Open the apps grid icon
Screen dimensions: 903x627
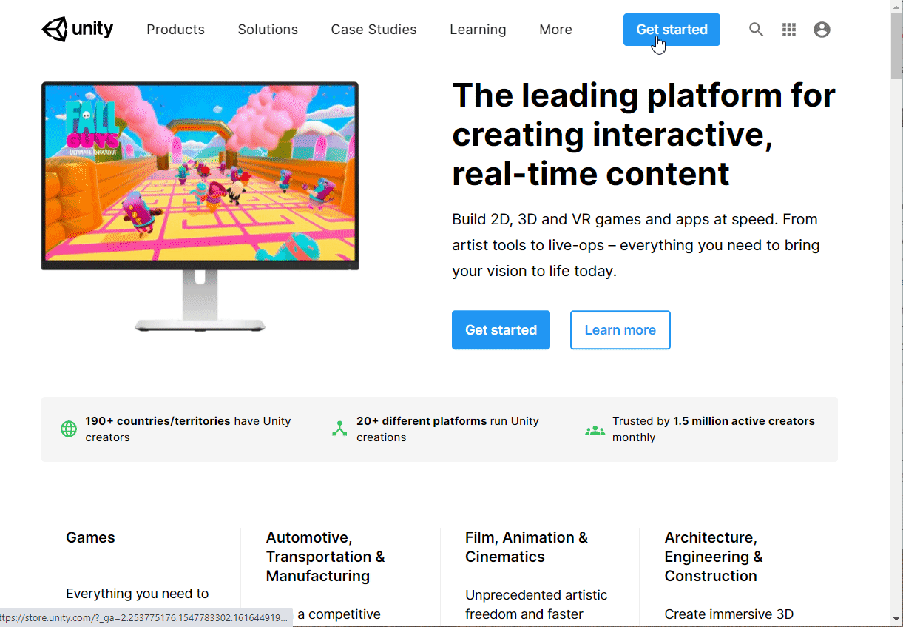point(789,30)
